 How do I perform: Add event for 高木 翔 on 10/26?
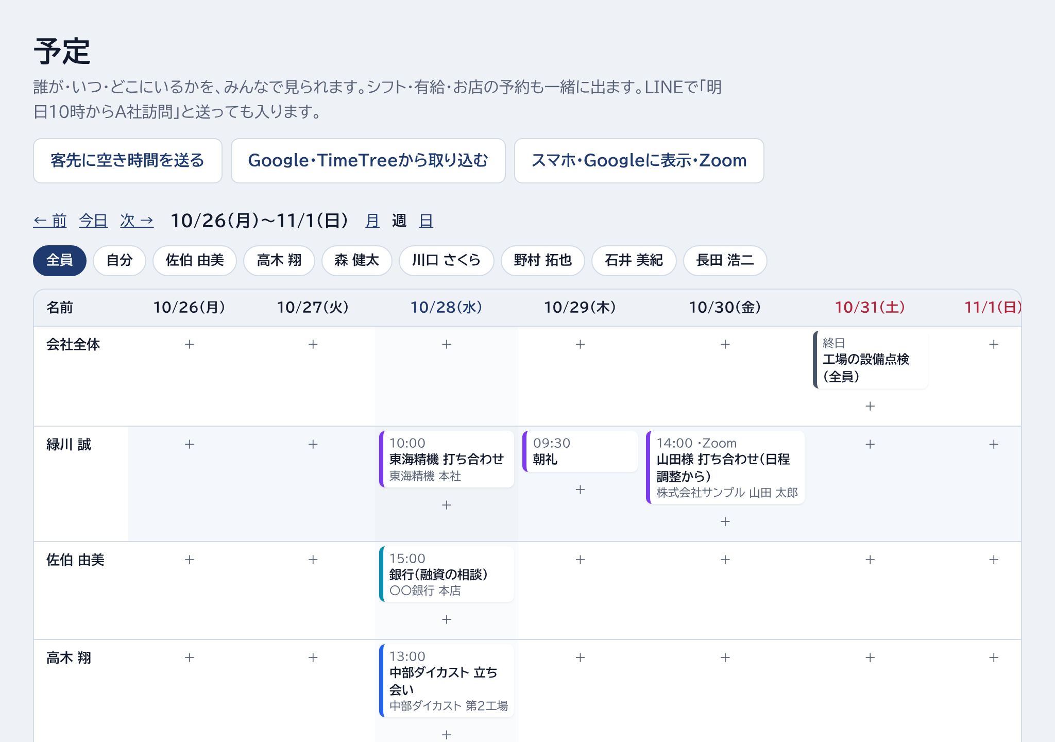[x=189, y=657]
